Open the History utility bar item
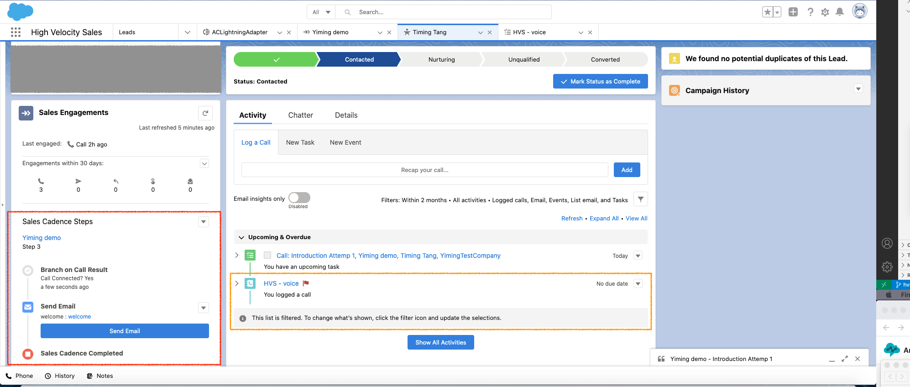The image size is (910, 387). pyautogui.click(x=60, y=376)
